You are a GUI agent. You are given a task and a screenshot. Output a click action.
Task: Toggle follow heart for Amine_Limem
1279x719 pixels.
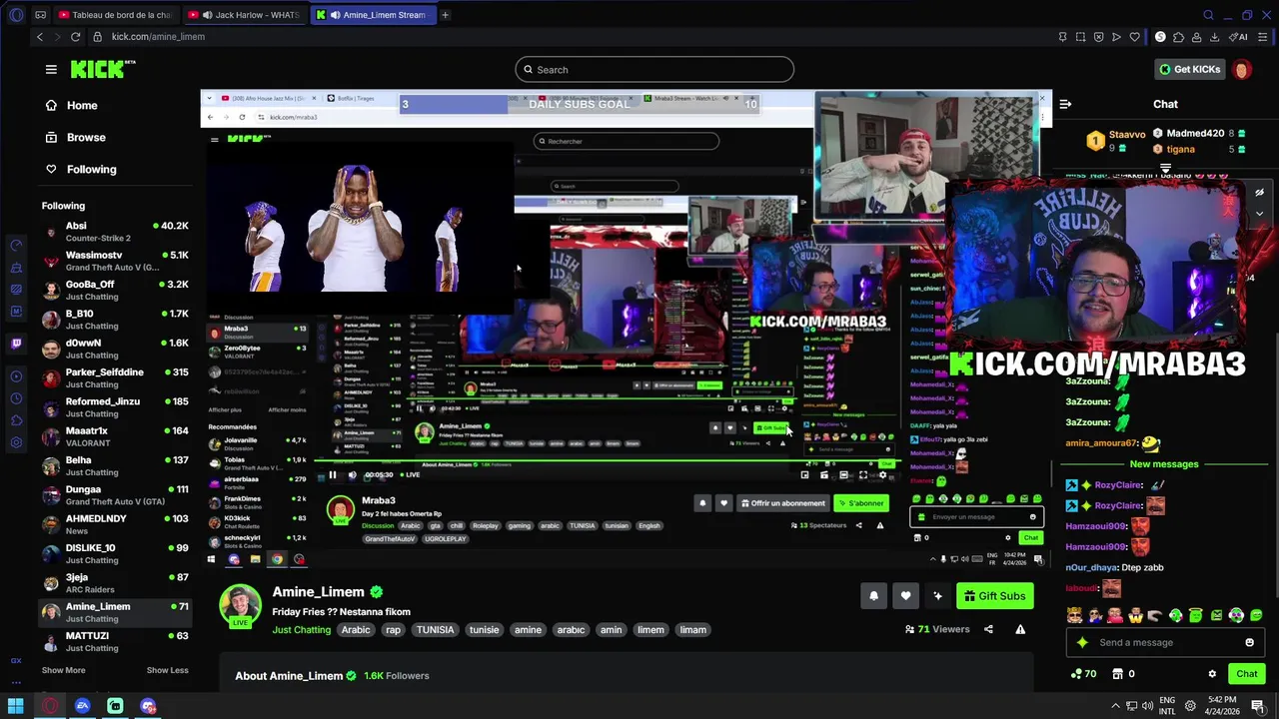coord(905,596)
